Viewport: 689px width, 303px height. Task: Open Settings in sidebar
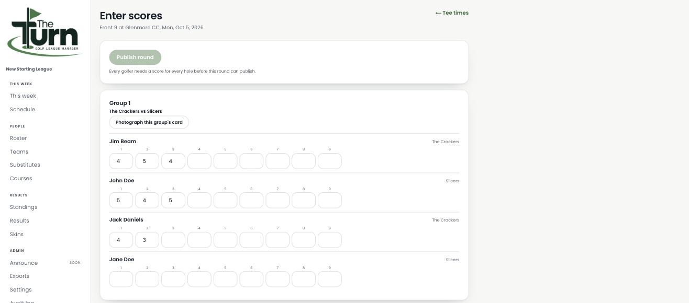pyautogui.click(x=21, y=289)
